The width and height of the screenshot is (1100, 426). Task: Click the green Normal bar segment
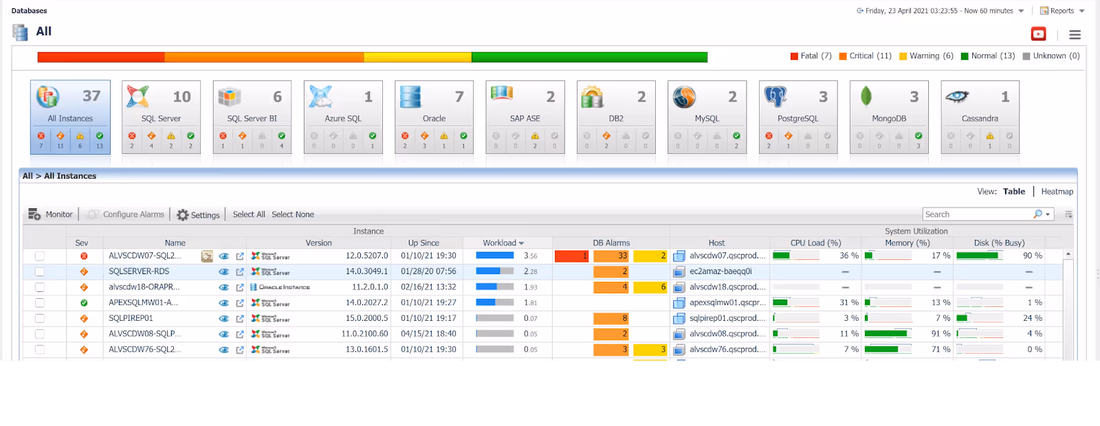tap(589, 57)
